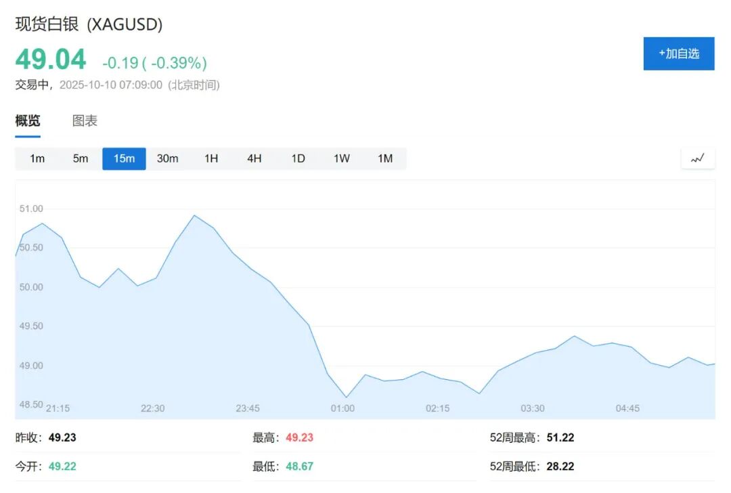The height and width of the screenshot is (493, 731).
Task: Click the chart peak above 51.00 gridline
Action: pyautogui.click(x=194, y=215)
